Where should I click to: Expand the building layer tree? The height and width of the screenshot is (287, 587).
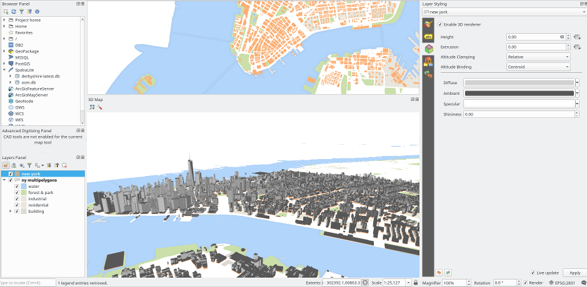(11, 211)
